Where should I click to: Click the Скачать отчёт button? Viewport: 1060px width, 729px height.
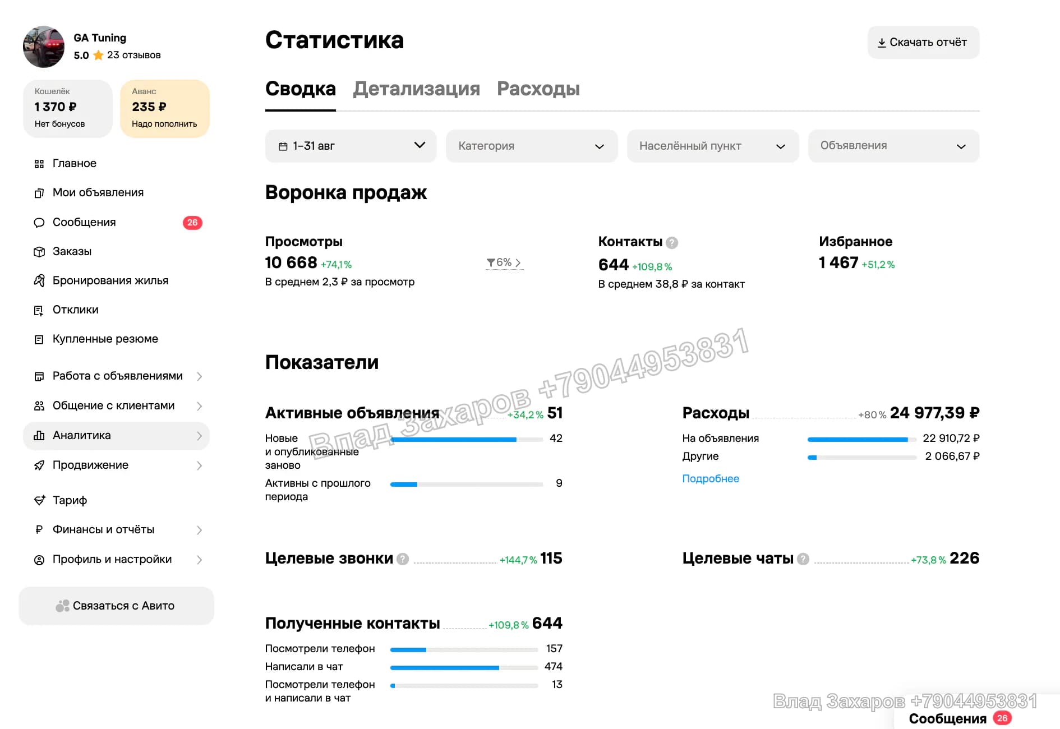coord(923,43)
